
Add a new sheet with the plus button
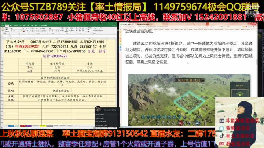click(76, 126)
